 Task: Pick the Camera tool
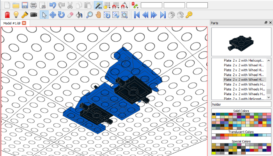coord(34,15)
